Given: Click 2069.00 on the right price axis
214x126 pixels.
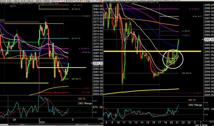Looking at the screenshot, I should pyautogui.click(x=209, y=5).
